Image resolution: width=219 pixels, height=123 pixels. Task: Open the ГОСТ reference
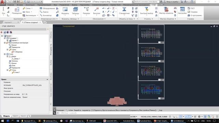click(191, 8)
